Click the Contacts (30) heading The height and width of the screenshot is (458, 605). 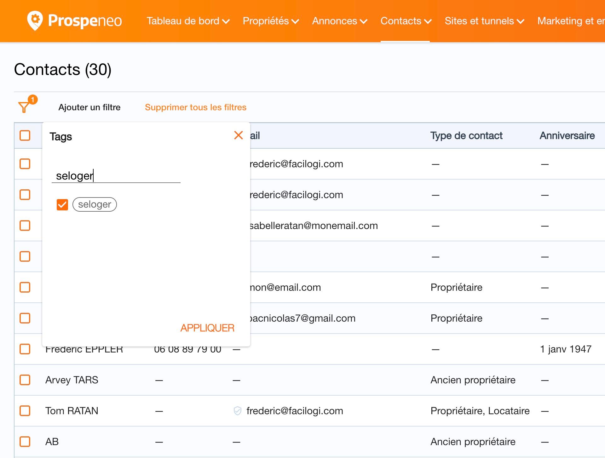click(x=63, y=69)
